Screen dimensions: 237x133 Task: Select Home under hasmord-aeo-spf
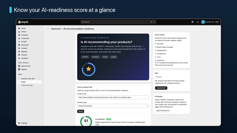coord(29,82)
